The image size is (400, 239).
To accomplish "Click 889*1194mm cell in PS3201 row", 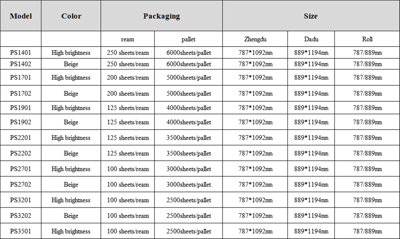I will coord(311,200).
